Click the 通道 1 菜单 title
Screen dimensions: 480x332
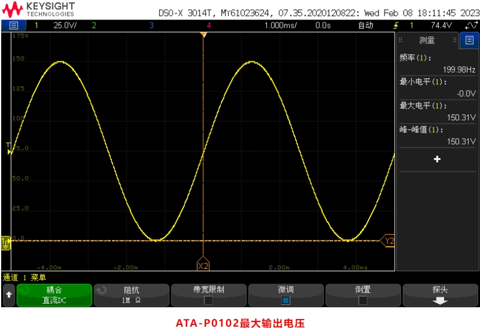25,277
